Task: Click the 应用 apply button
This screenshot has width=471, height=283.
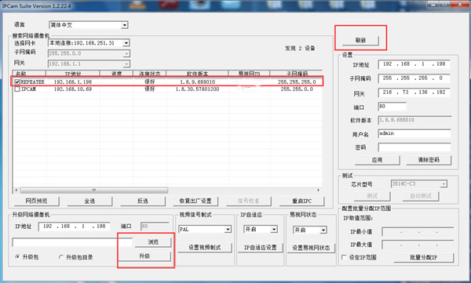Action: (x=377, y=160)
